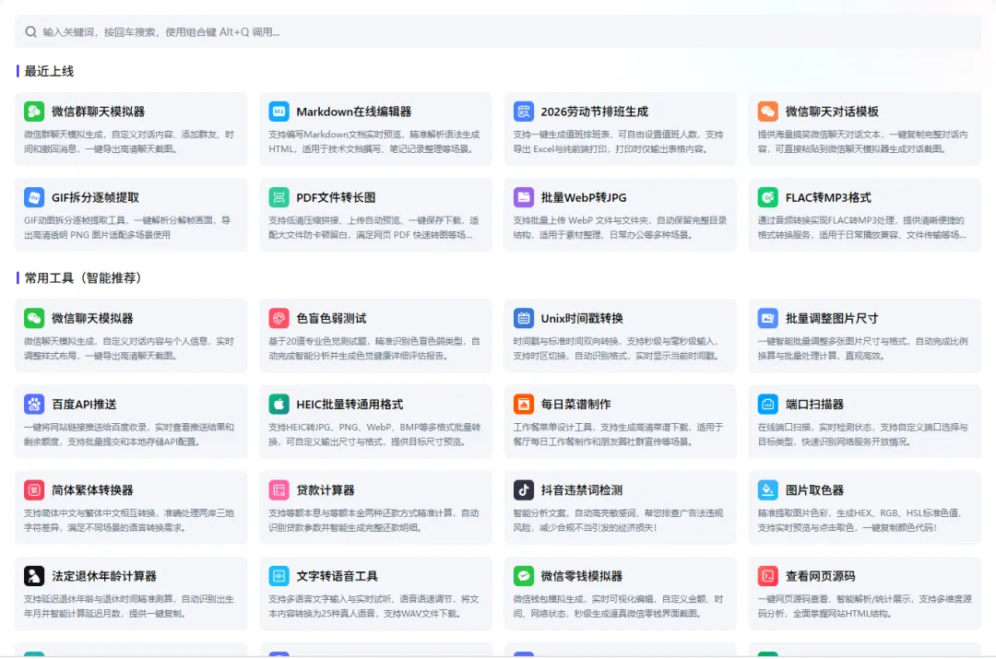Open the 抖音违禁词检测 title link
Viewport: 996px width, 659px height.
[582, 490]
